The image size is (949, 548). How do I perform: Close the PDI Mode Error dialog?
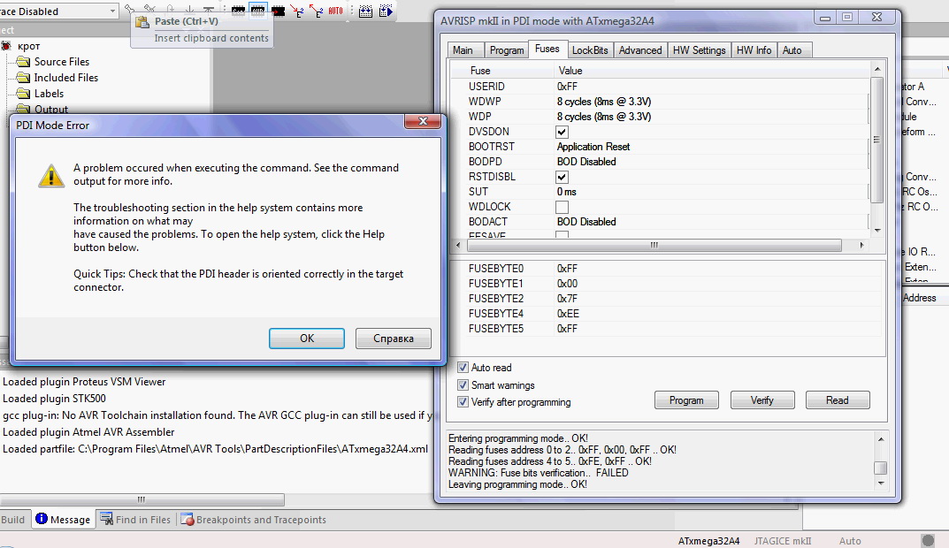pyautogui.click(x=423, y=121)
